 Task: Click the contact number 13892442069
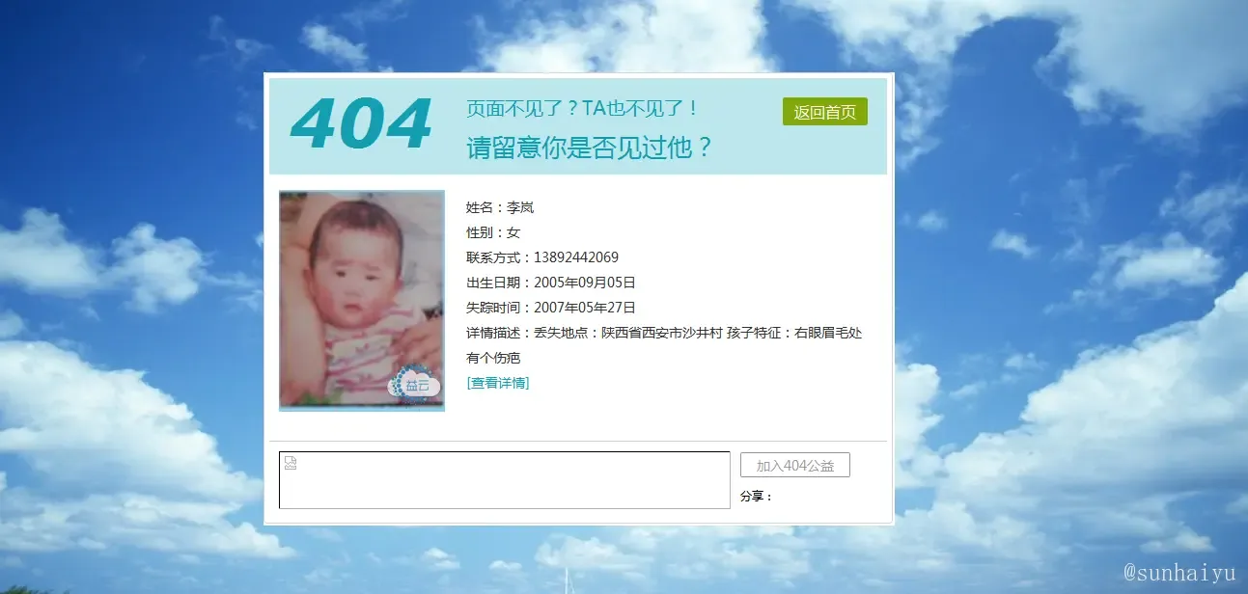(x=576, y=257)
